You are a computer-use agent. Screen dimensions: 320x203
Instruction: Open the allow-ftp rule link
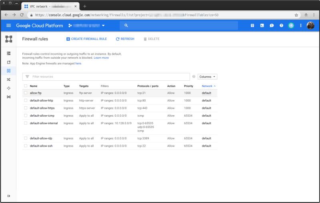36,93
